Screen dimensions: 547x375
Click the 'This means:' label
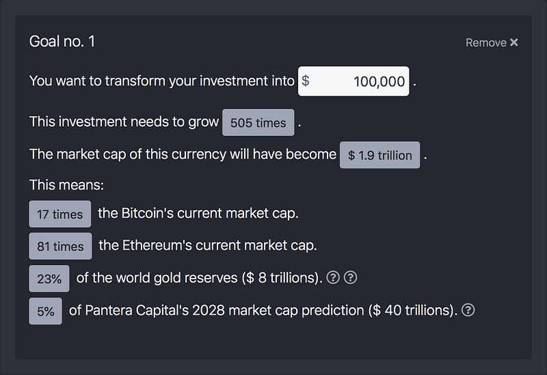66,185
